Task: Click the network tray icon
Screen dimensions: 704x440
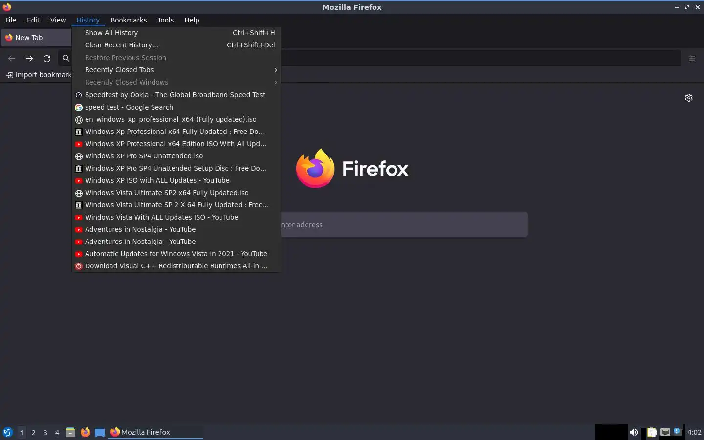Action: 665,432
